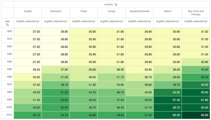
Task: Click Cameroon's 1980 value 51.20
Action: tap(56, 92)
